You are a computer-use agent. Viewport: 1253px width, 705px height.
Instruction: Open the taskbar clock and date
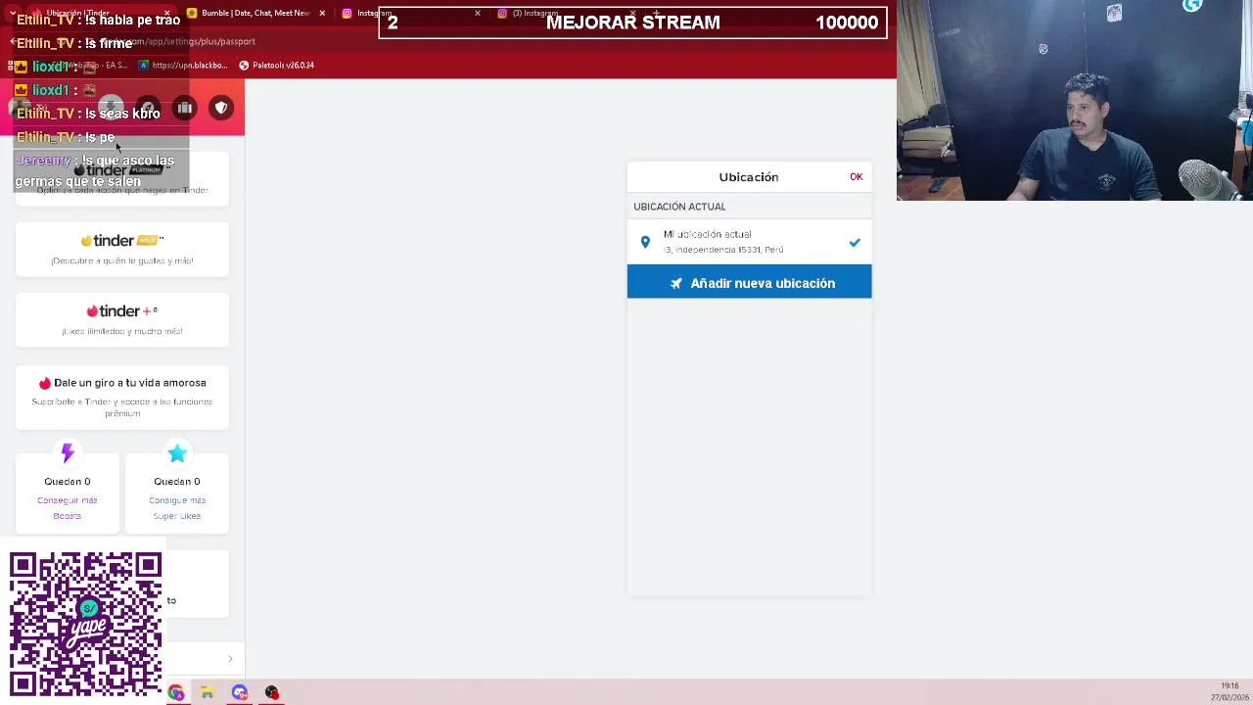pyautogui.click(x=1230, y=691)
